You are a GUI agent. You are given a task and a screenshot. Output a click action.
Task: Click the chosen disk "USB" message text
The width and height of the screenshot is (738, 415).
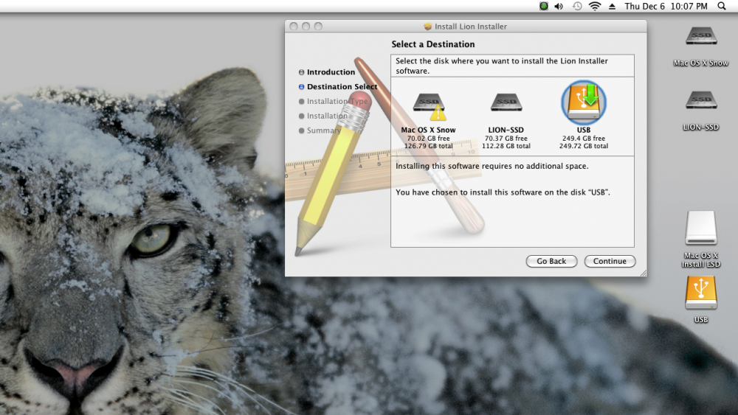click(503, 192)
